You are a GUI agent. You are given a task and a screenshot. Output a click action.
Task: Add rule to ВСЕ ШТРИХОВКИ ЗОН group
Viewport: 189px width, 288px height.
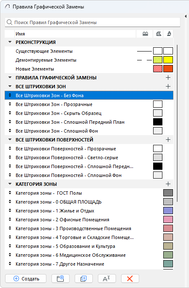[168, 86]
